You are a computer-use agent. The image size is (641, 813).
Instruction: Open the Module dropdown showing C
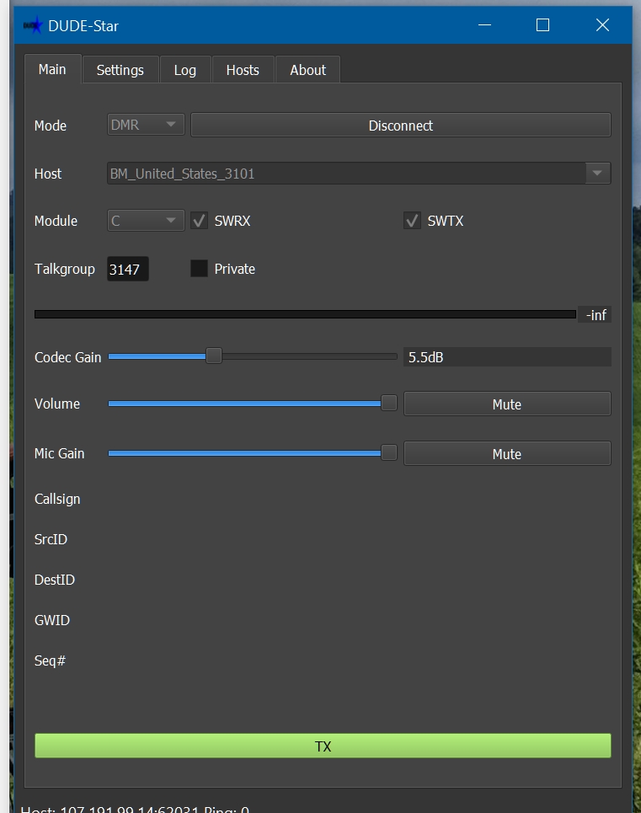click(x=146, y=221)
